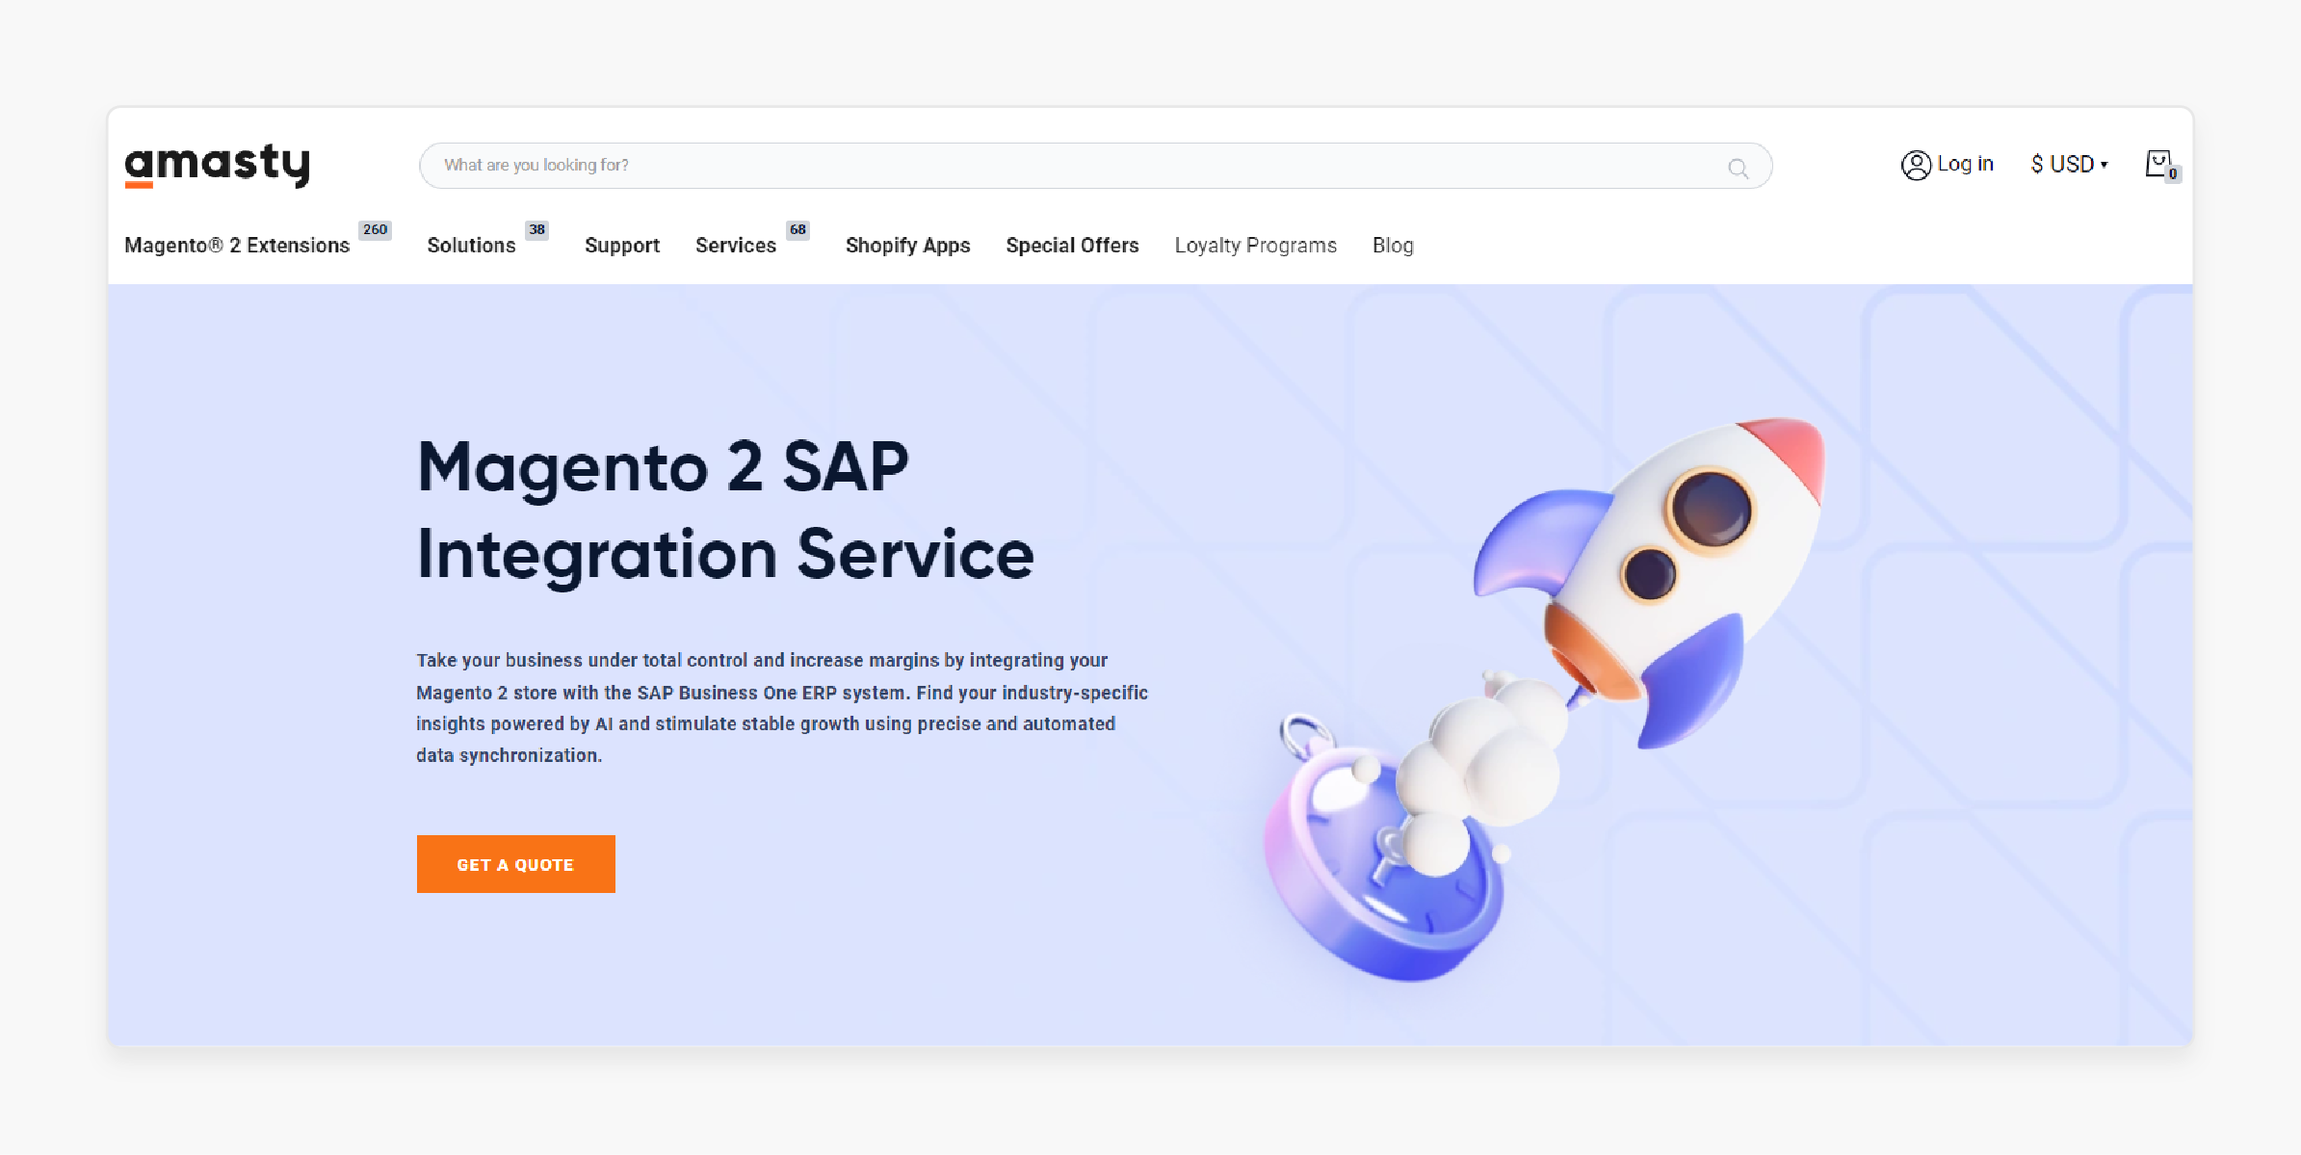The image size is (2301, 1155).
Task: Click the user account icon
Action: [1916, 165]
